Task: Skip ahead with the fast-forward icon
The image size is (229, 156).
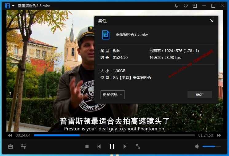Action: (x=219, y=135)
